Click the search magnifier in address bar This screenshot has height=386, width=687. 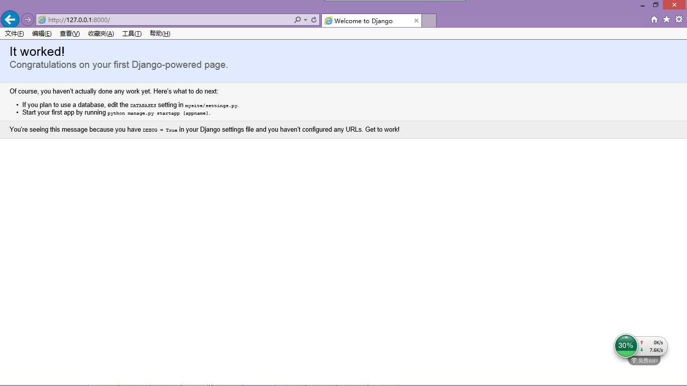pyautogui.click(x=298, y=20)
